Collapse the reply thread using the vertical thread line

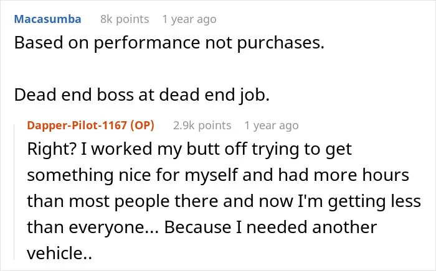click(x=14, y=192)
